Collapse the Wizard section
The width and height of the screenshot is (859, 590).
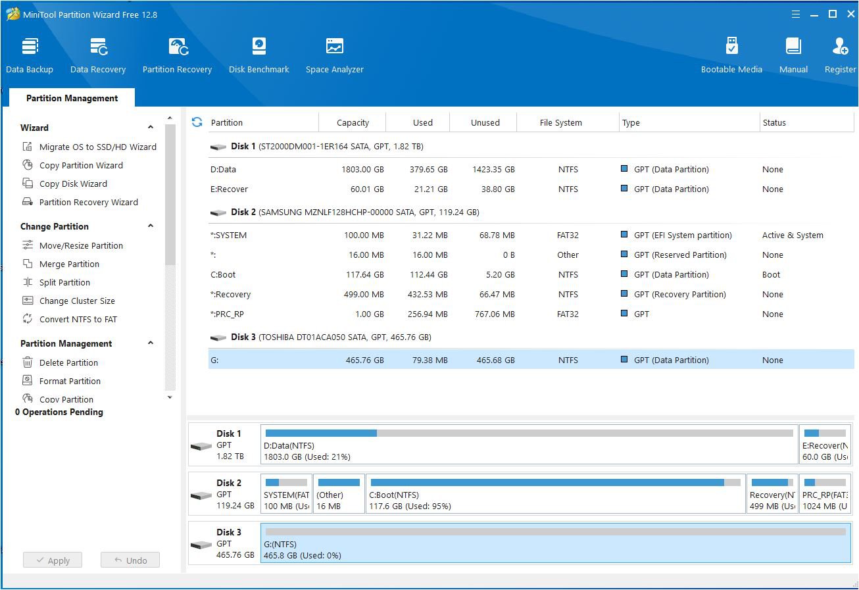tap(151, 128)
